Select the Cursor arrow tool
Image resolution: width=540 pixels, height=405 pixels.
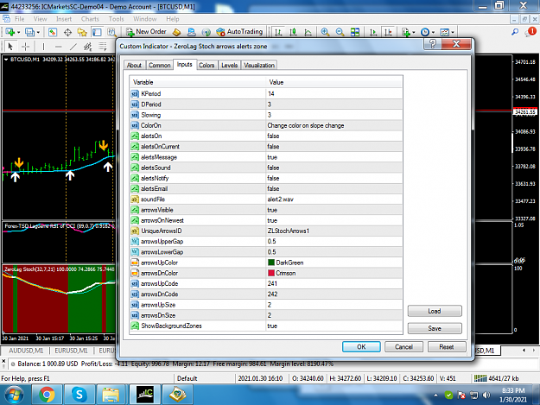[x=10, y=46]
